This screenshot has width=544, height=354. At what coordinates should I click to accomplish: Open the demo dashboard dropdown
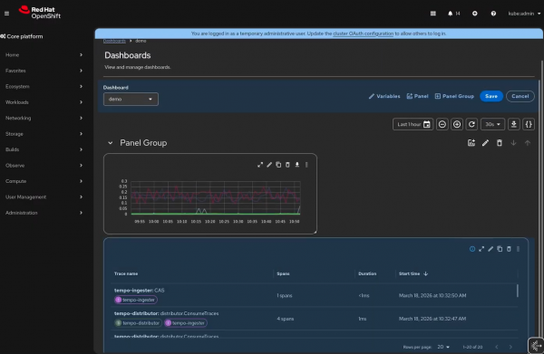pyautogui.click(x=131, y=99)
